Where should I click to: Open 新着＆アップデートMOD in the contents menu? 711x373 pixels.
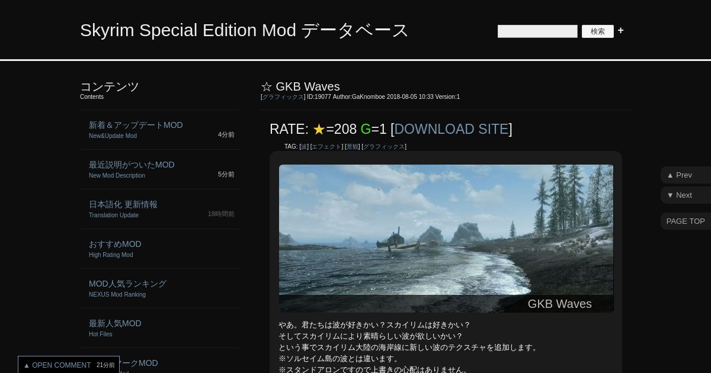click(x=160, y=130)
